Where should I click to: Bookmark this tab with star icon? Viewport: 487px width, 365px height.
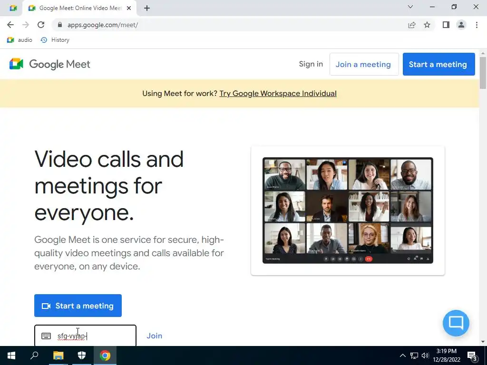coord(427,25)
